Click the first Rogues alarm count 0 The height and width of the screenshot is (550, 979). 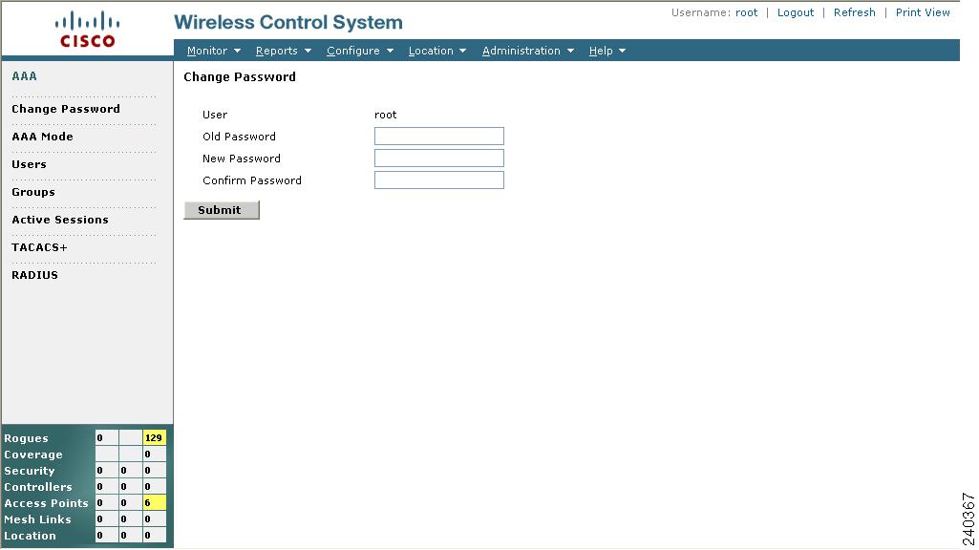(107, 437)
